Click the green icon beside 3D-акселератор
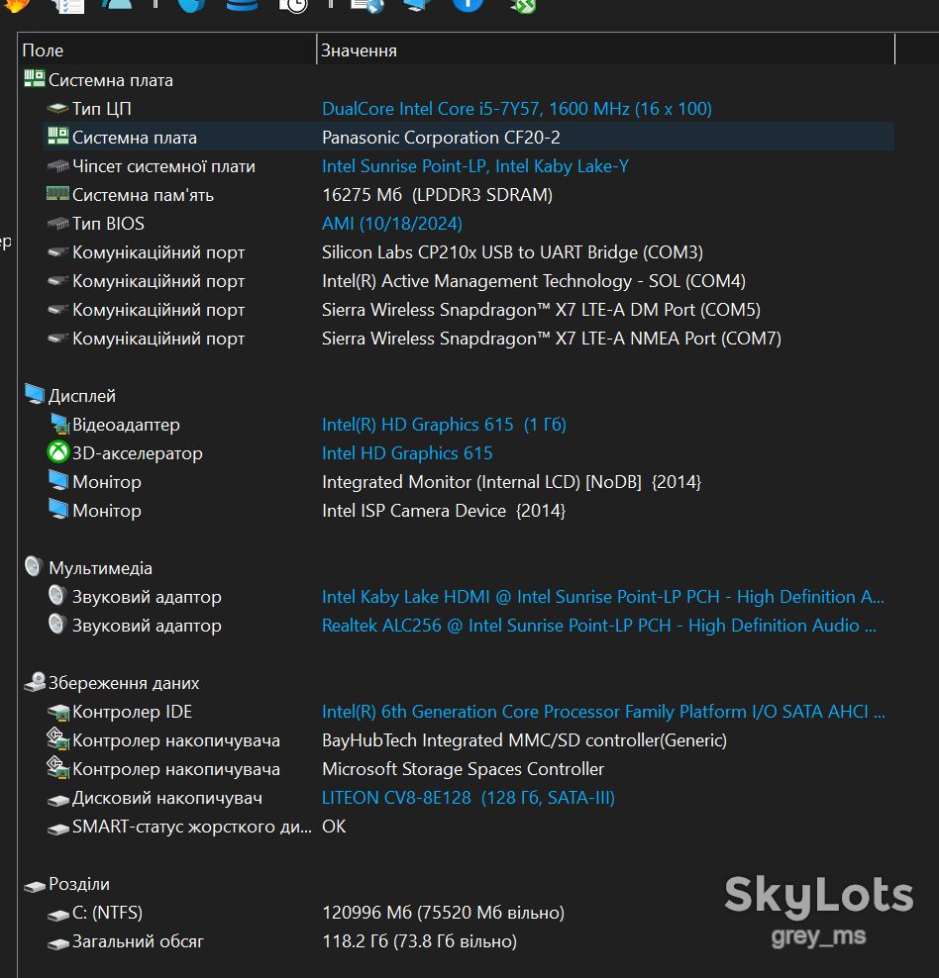The width and height of the screenshot is (939, 978). (58, 452)
